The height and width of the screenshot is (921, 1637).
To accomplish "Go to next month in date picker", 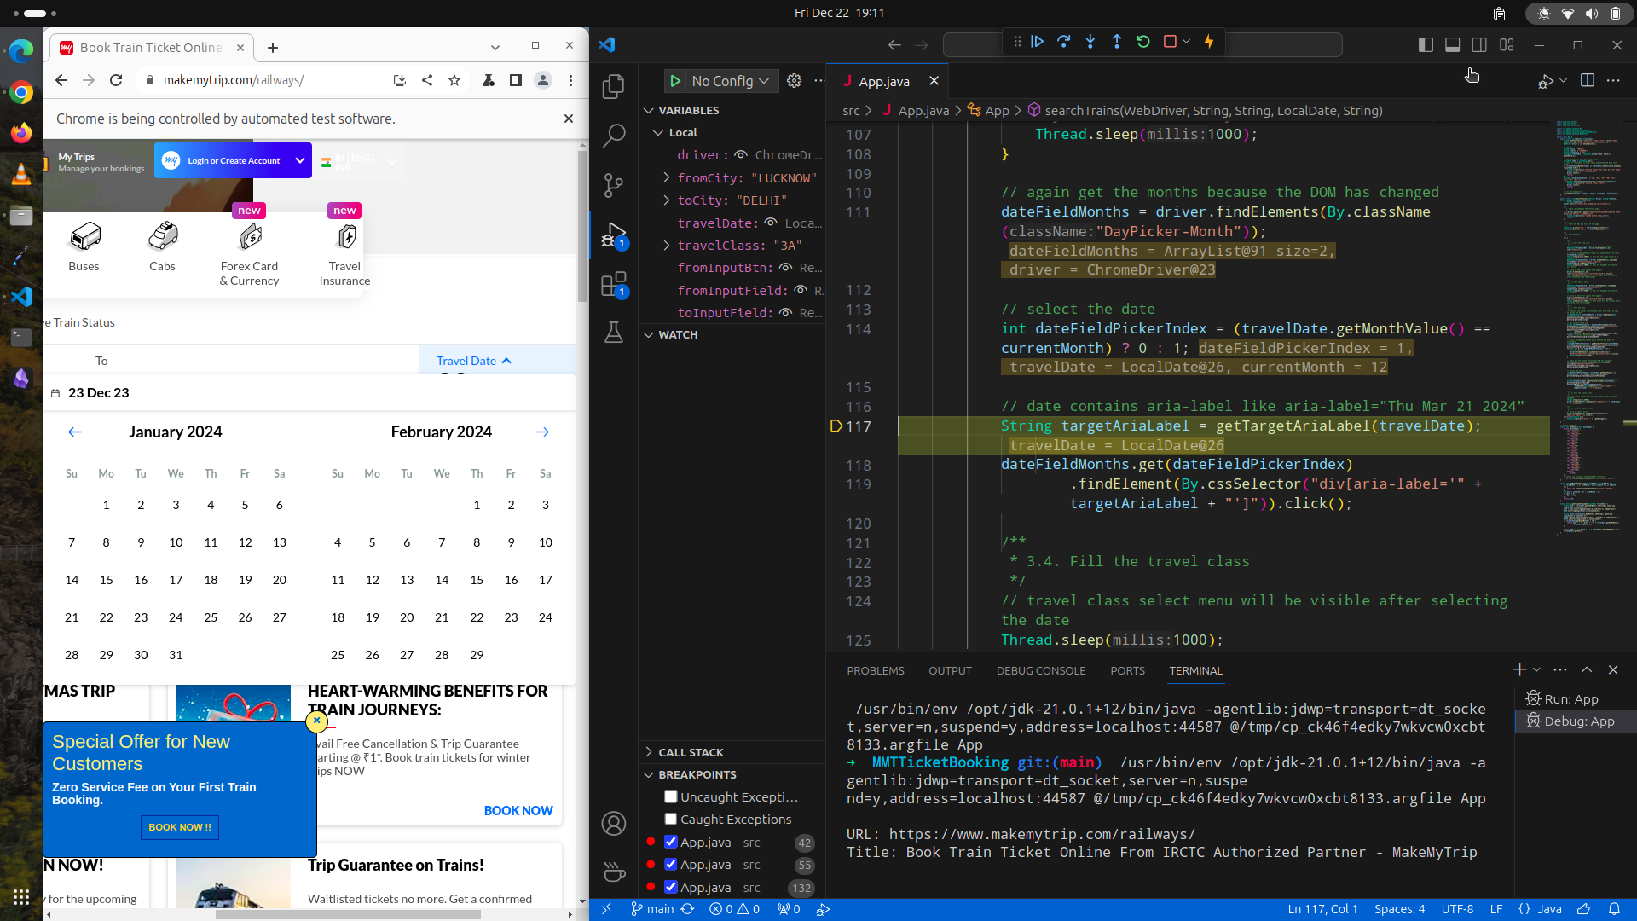I will tap(541, 432).
